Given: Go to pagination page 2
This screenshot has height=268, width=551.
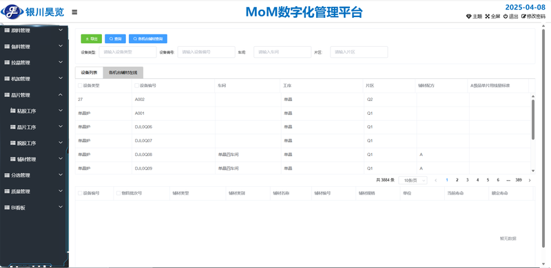Looking at the screenshot, I should 457,180.
